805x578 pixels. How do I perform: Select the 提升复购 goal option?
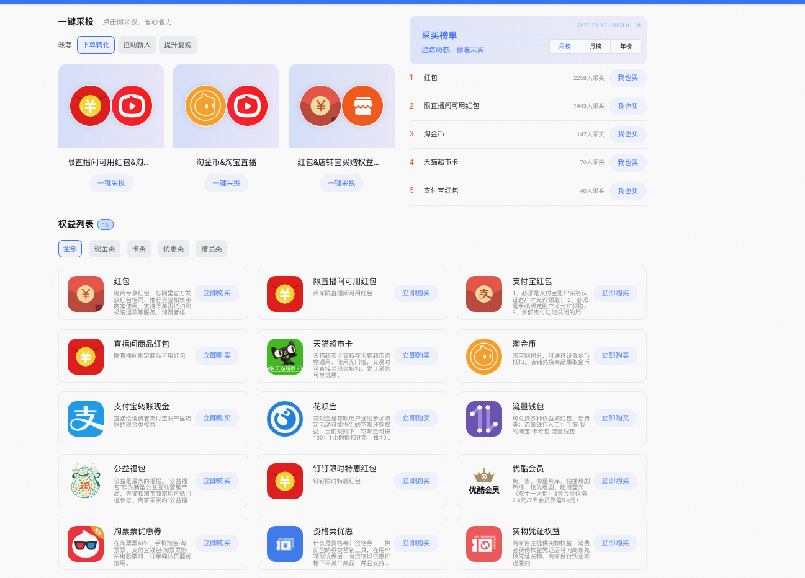[178, 45]
